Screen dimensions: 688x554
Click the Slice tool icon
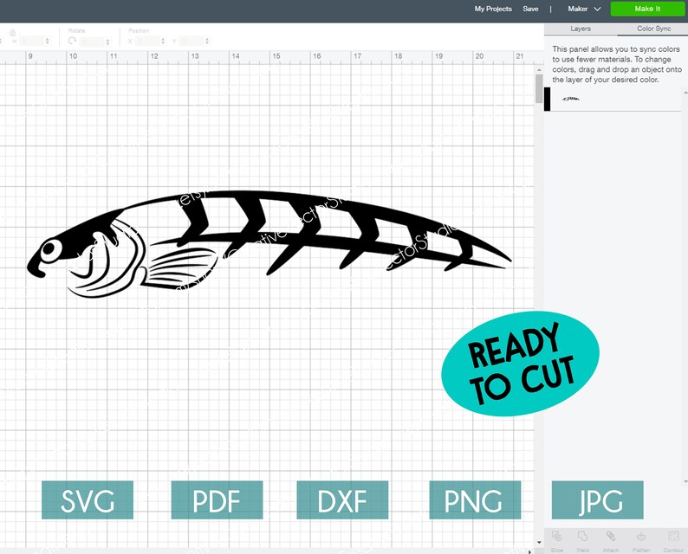(x=556, y=536)
